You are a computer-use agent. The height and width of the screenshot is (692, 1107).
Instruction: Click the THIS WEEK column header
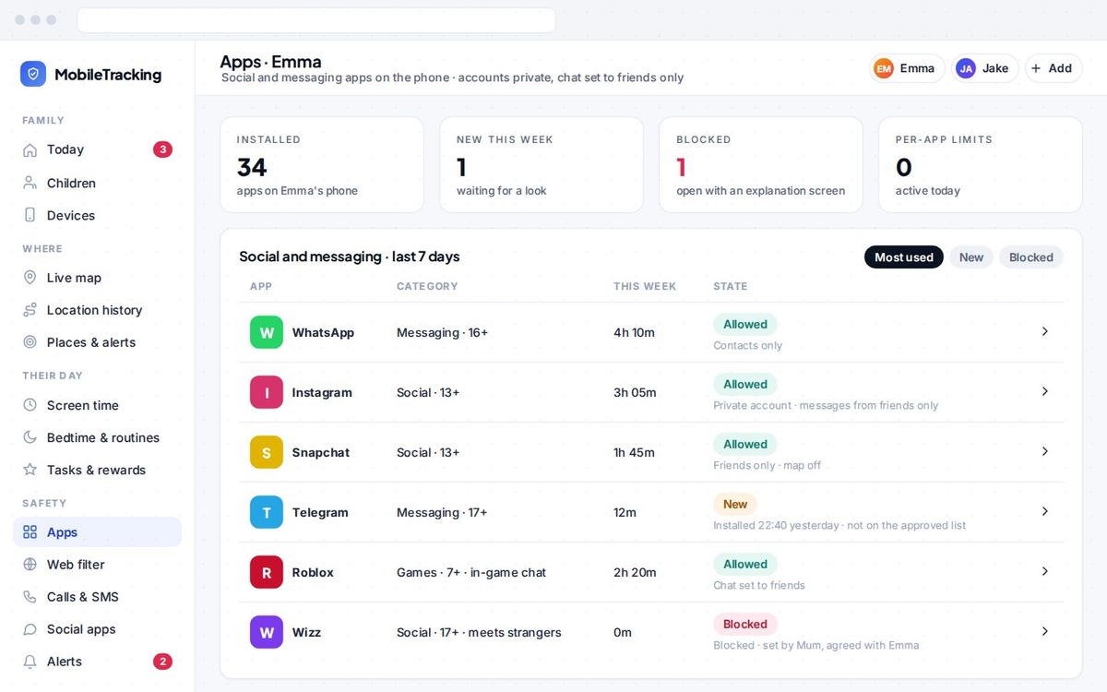645,286
